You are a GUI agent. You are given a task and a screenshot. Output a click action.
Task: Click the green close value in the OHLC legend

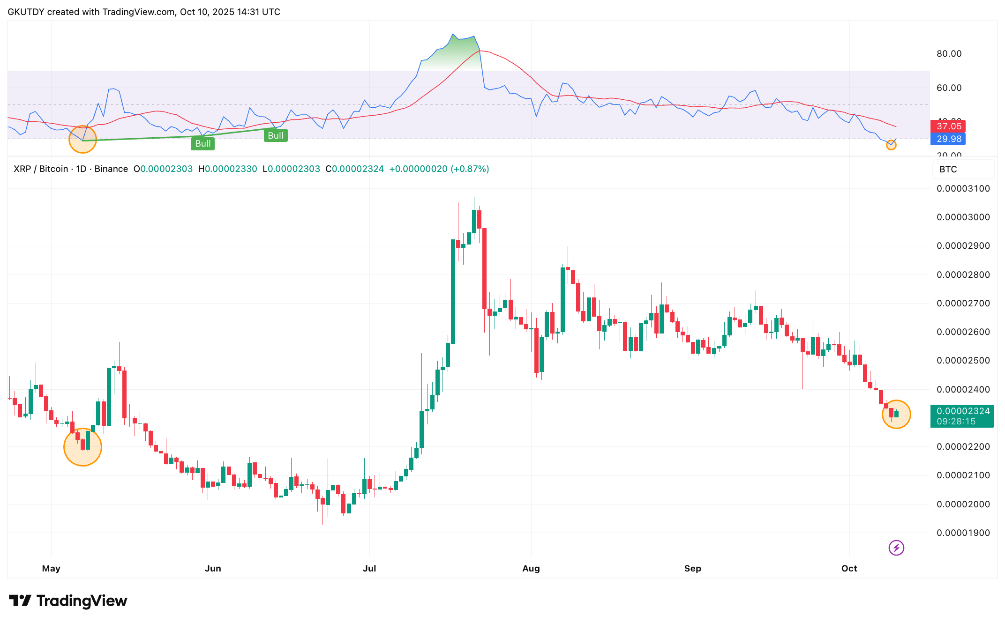click(359, 169)
